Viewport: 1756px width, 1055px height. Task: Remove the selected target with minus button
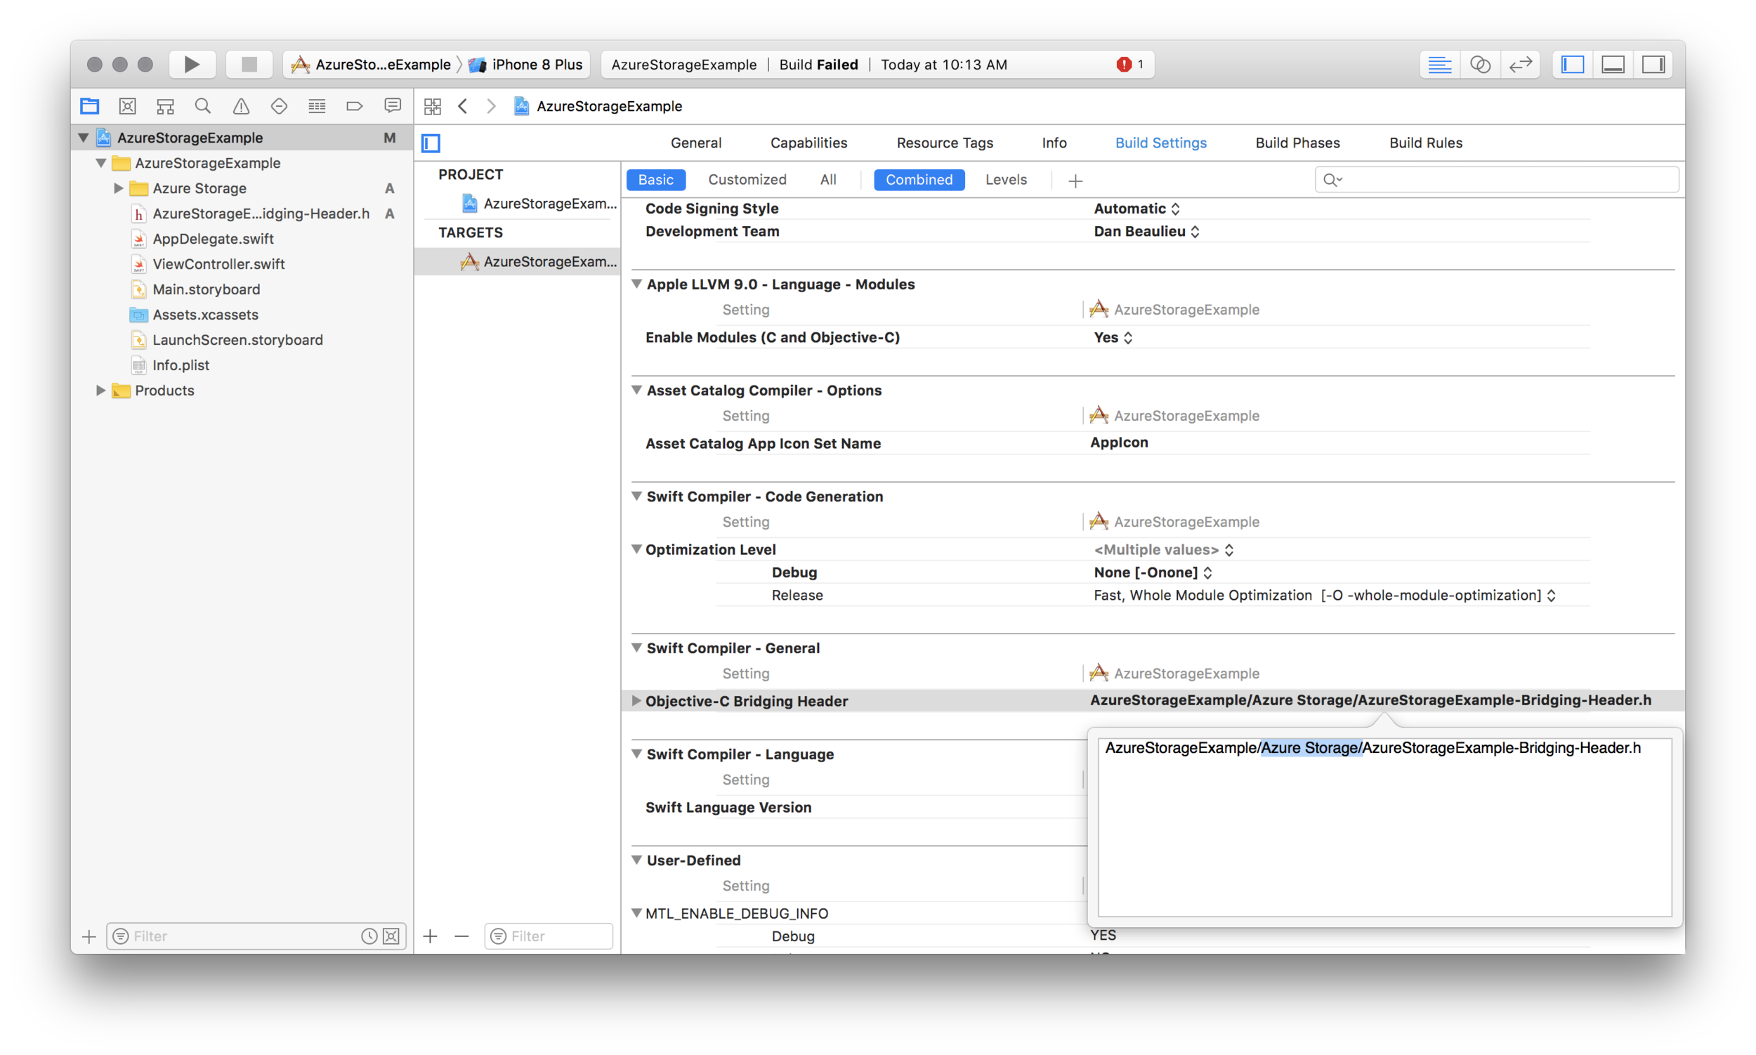461,936
